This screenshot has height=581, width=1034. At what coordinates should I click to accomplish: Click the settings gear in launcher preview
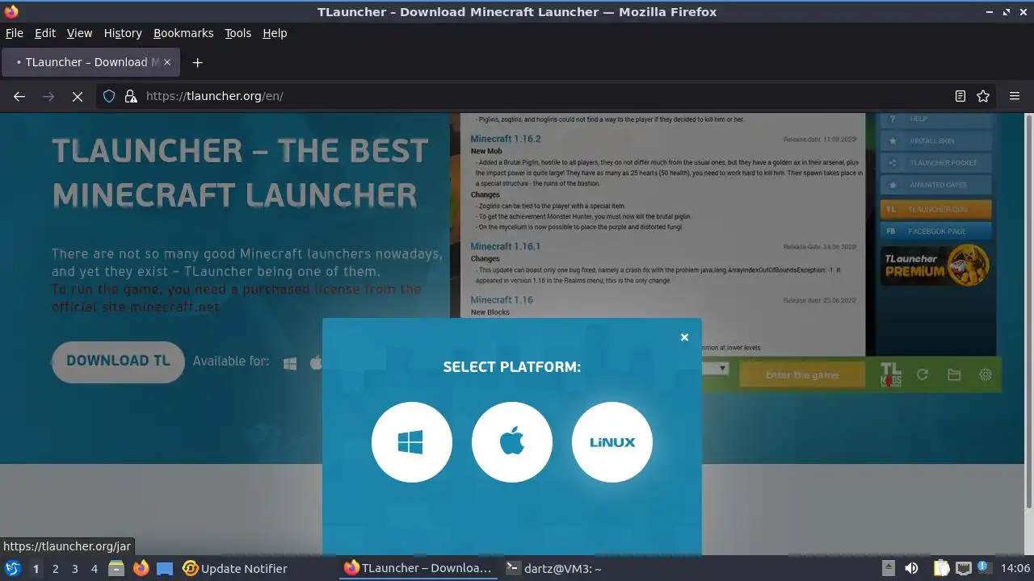(x=986, y=375)
